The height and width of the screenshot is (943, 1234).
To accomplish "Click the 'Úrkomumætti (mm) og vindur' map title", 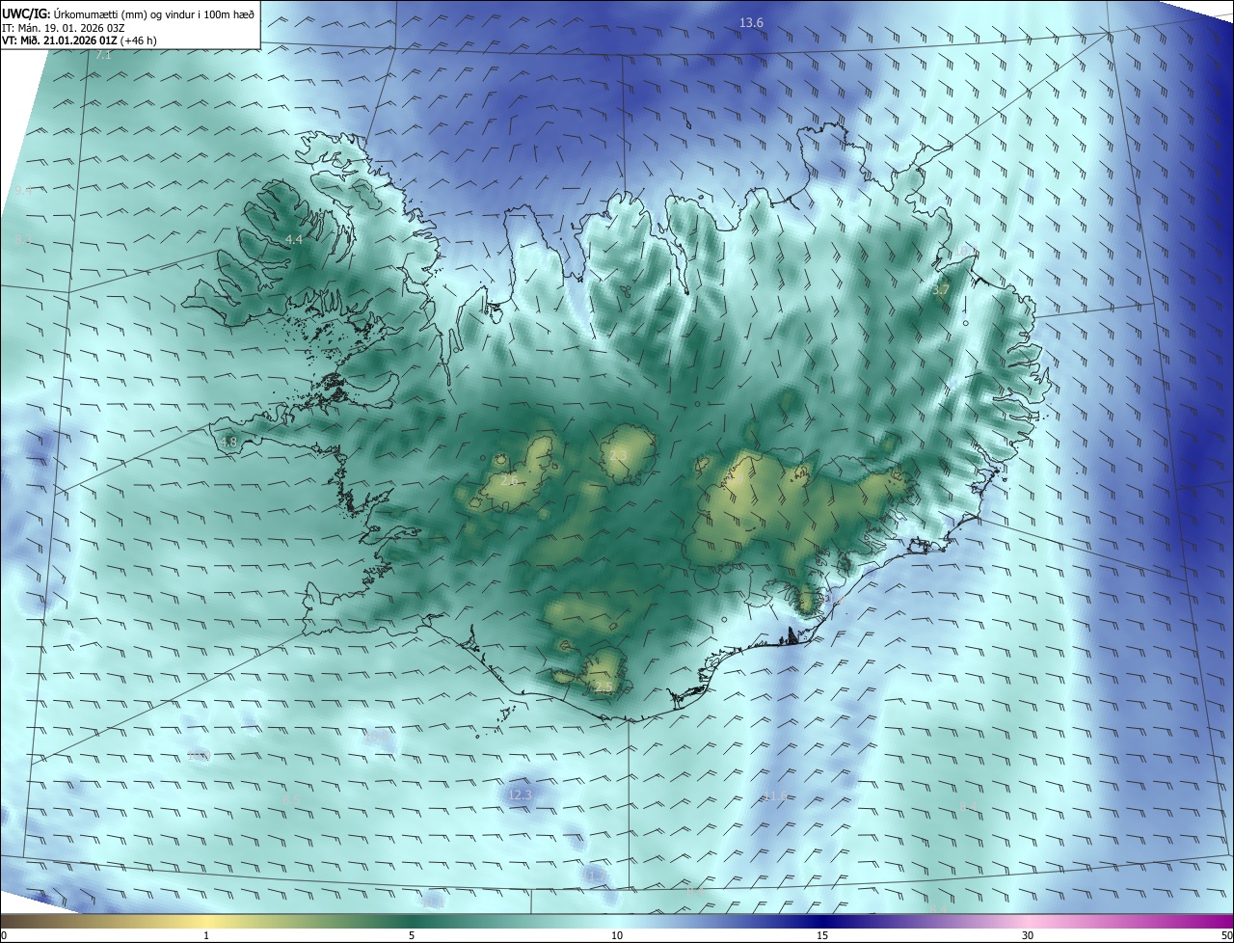I will 154,13.
